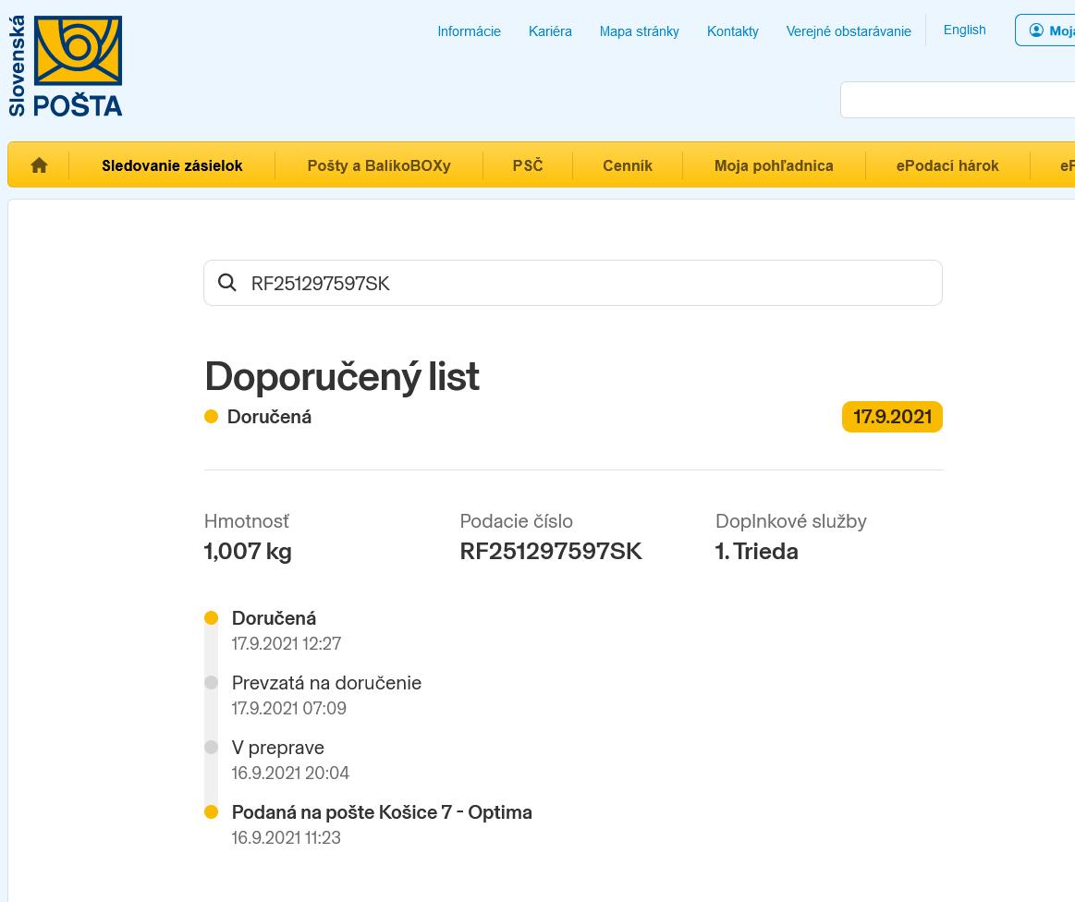Switch language to English
The image size is (1075, 902).
pos(964,30)
